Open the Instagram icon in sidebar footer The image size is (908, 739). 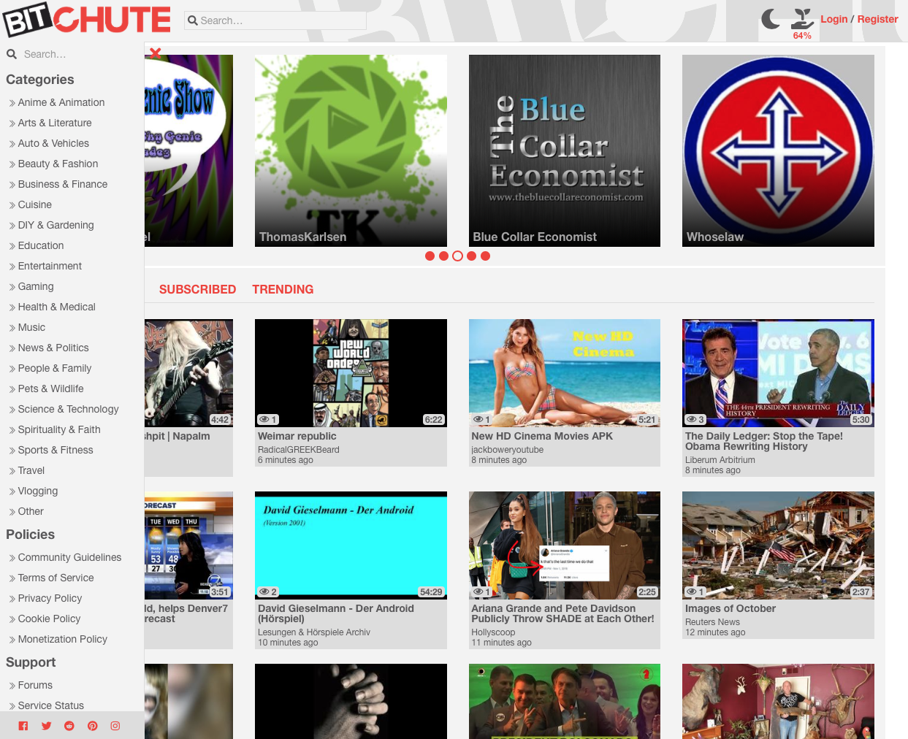115,726
